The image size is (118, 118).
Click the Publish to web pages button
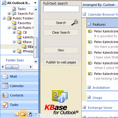[61, 62]
